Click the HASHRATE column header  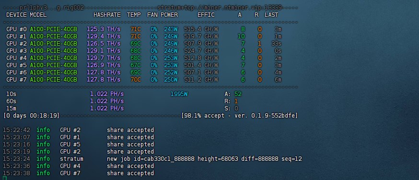(x=107, y=15)
